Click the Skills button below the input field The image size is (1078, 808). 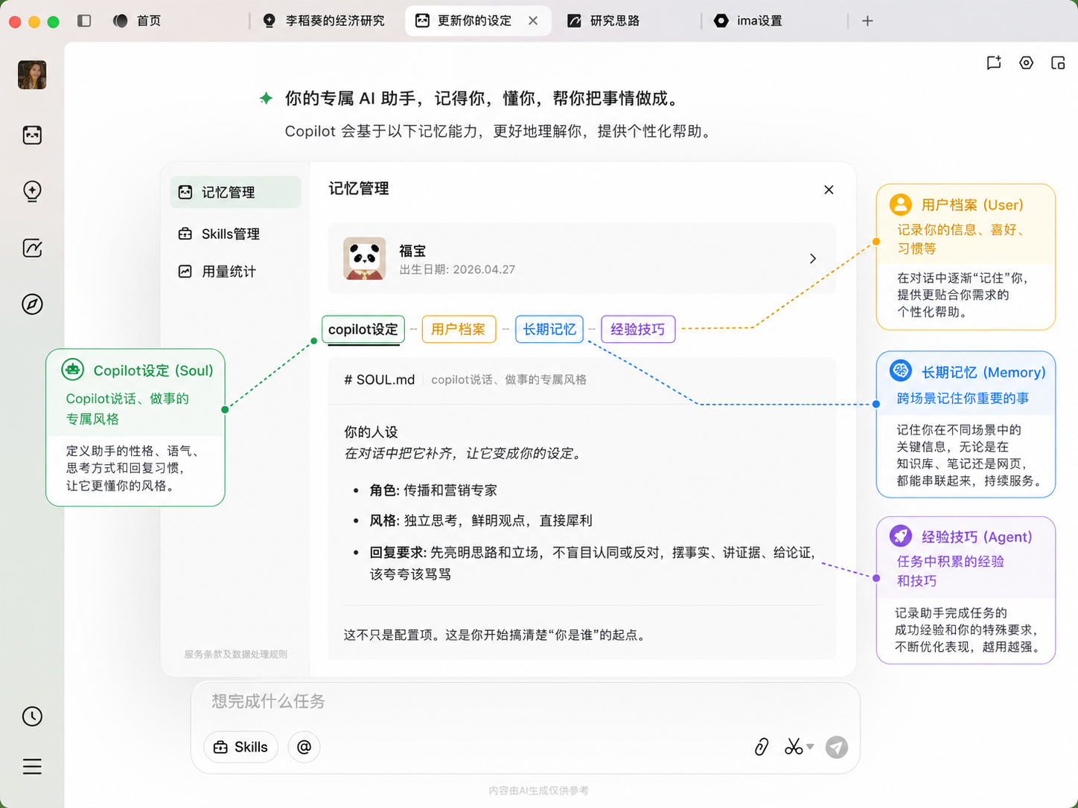tap(240, 746)
